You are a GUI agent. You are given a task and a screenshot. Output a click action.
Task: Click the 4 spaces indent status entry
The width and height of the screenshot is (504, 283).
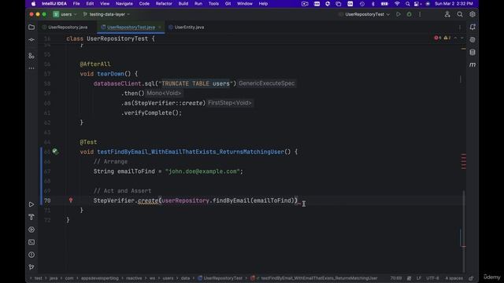click(x=454, y=278)
